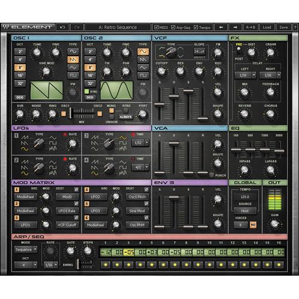This screenshot has width=299, height=299.
Task: Toggle the OSC1 enable switch in mixer
Action: click(63, 114)
